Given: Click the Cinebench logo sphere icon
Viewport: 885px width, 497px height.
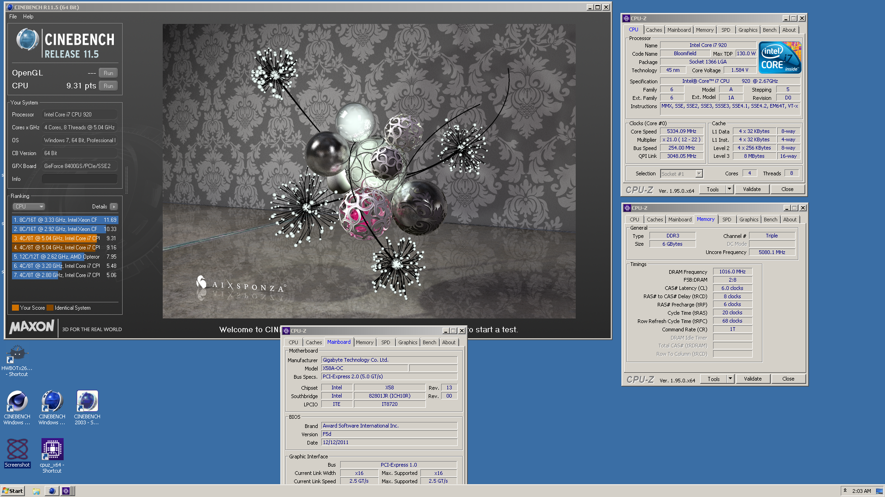Looking at the screenshot, I should point(27,40).
